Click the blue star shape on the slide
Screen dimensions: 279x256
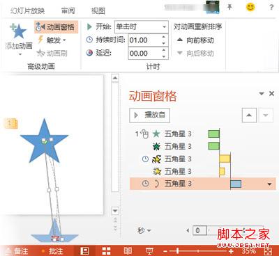(x=44, y=142)
